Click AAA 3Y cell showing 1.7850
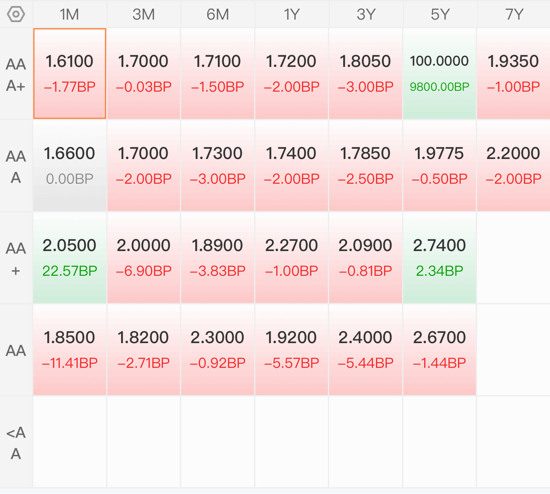Viewport: 550px width, 494px height. [365, 166]
